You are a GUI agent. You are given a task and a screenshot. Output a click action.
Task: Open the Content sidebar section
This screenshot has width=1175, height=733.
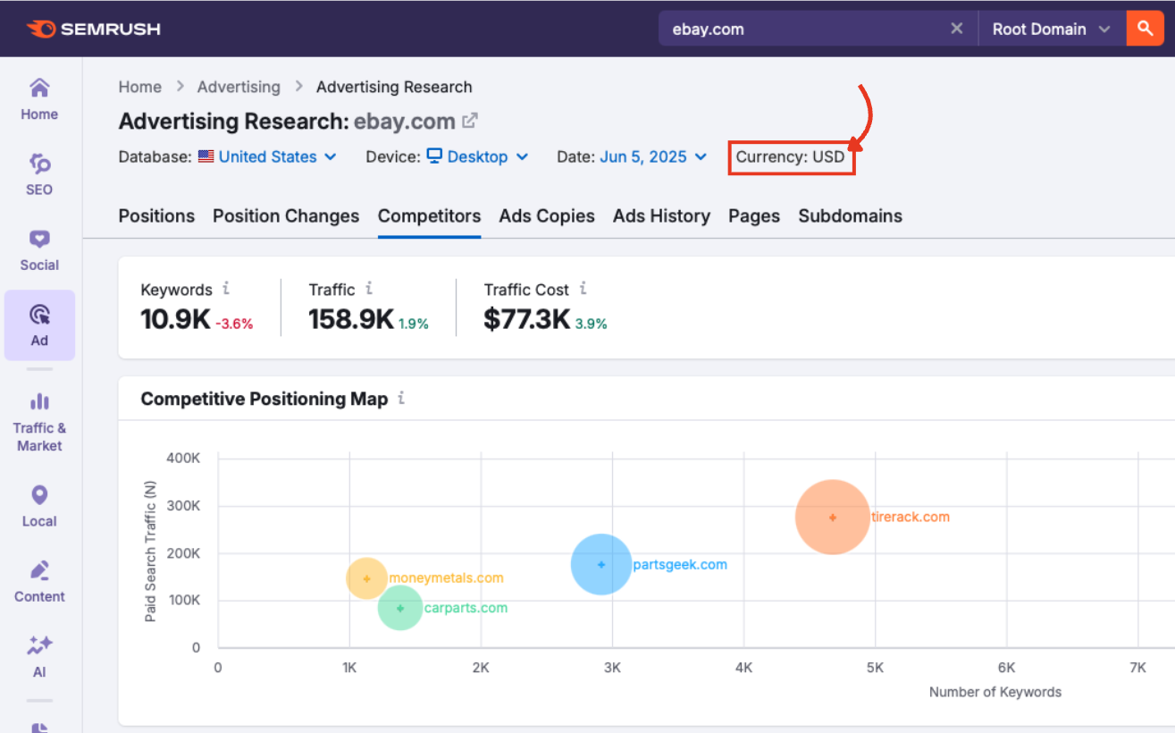click(39, 581)
